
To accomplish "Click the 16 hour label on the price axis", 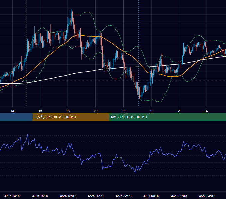I will point(40,111).
